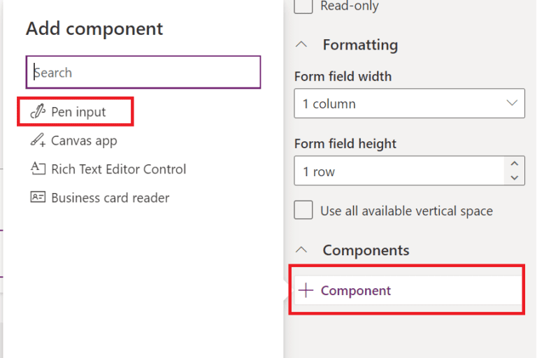Decrease form field height with down arrow
This screenshot has width=537, height=358.
pyautogui.click(x=515, y=178)
